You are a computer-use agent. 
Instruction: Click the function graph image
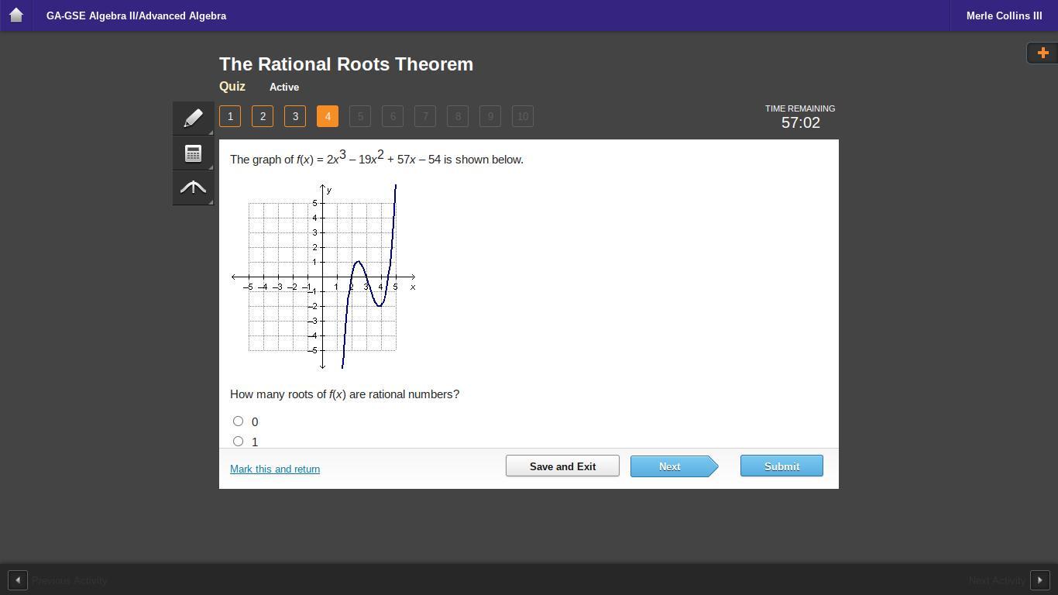click(x=324, y=277)
